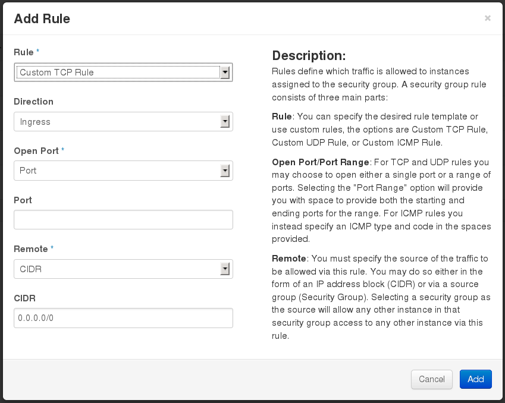Click the Open Port field label
Image resolution: width=505 pixels, height=403 pixels.
(x=36, y=150)
